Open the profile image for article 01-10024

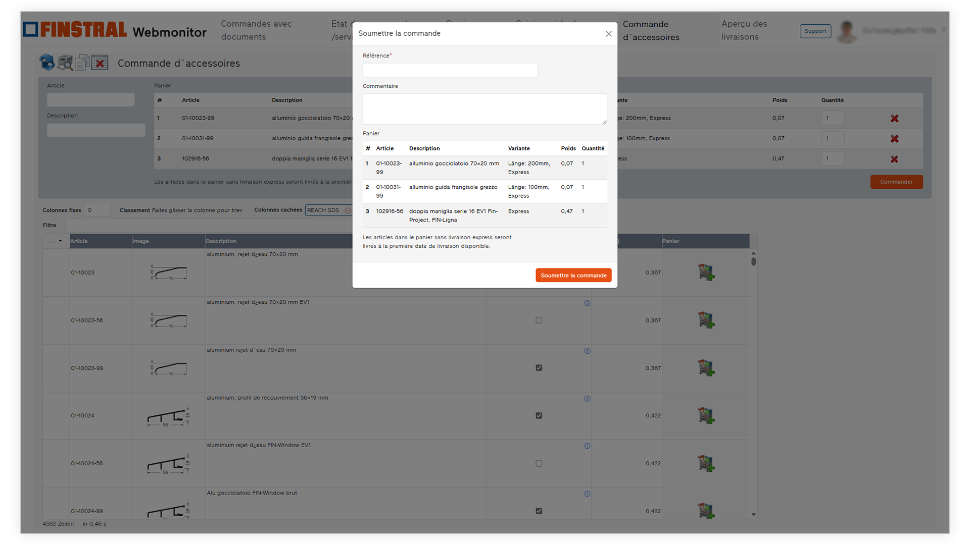169,416
